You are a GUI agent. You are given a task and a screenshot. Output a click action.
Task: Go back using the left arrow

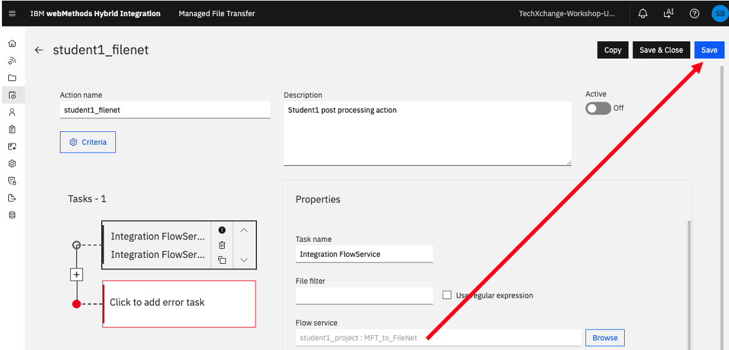pyautogui.click(x=39, y=50)
